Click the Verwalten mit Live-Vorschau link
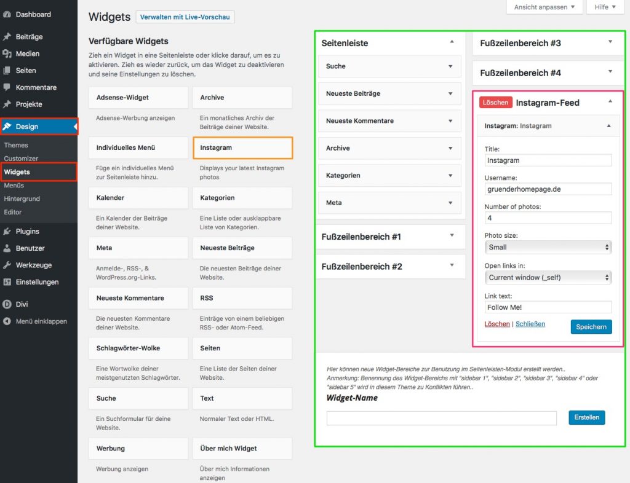Image resolution: width=630 pixels, height=483 pixels. pos(185,17)
